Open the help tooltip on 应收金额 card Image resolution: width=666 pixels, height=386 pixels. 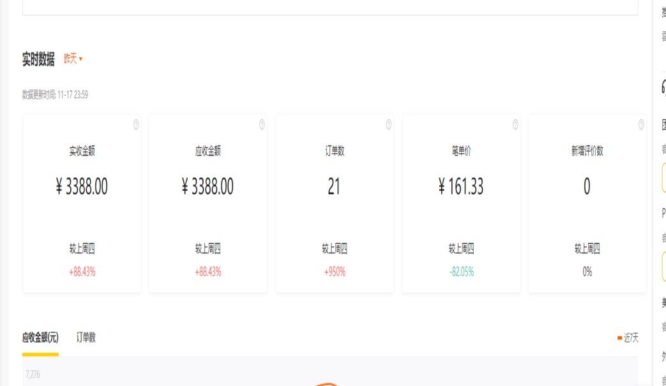(262, 125)
